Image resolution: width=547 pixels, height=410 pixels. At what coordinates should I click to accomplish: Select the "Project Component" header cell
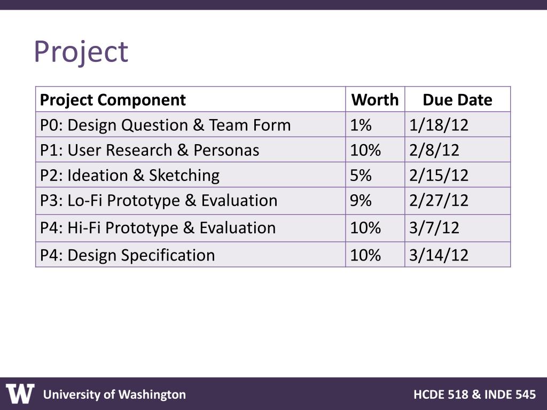pyautogui.click(x=113, y=100)
